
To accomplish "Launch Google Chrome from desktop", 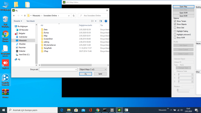I will pyautogui.click(x=5, y=36).
